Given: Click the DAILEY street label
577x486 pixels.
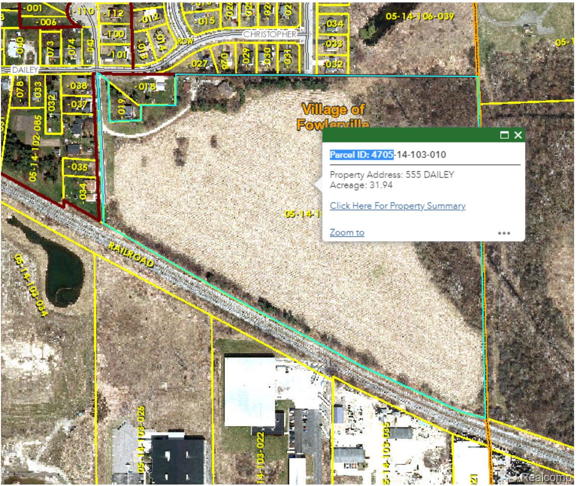Looking at the screenshot, I should [25, 70].
